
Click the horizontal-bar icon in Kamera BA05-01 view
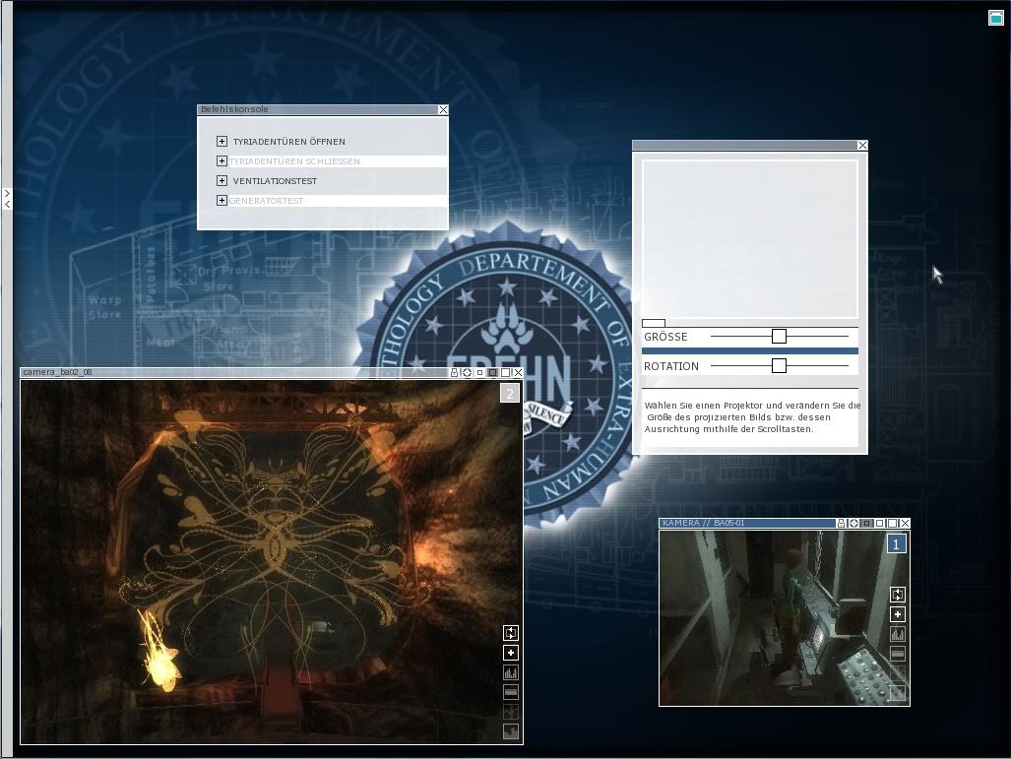[898, 654]
